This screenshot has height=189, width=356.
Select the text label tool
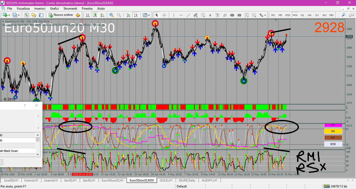pyautogui.click(x=217, y=15)
